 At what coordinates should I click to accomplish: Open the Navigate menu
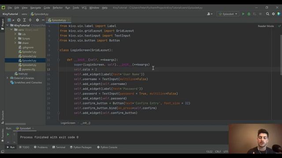click(35, 8)
